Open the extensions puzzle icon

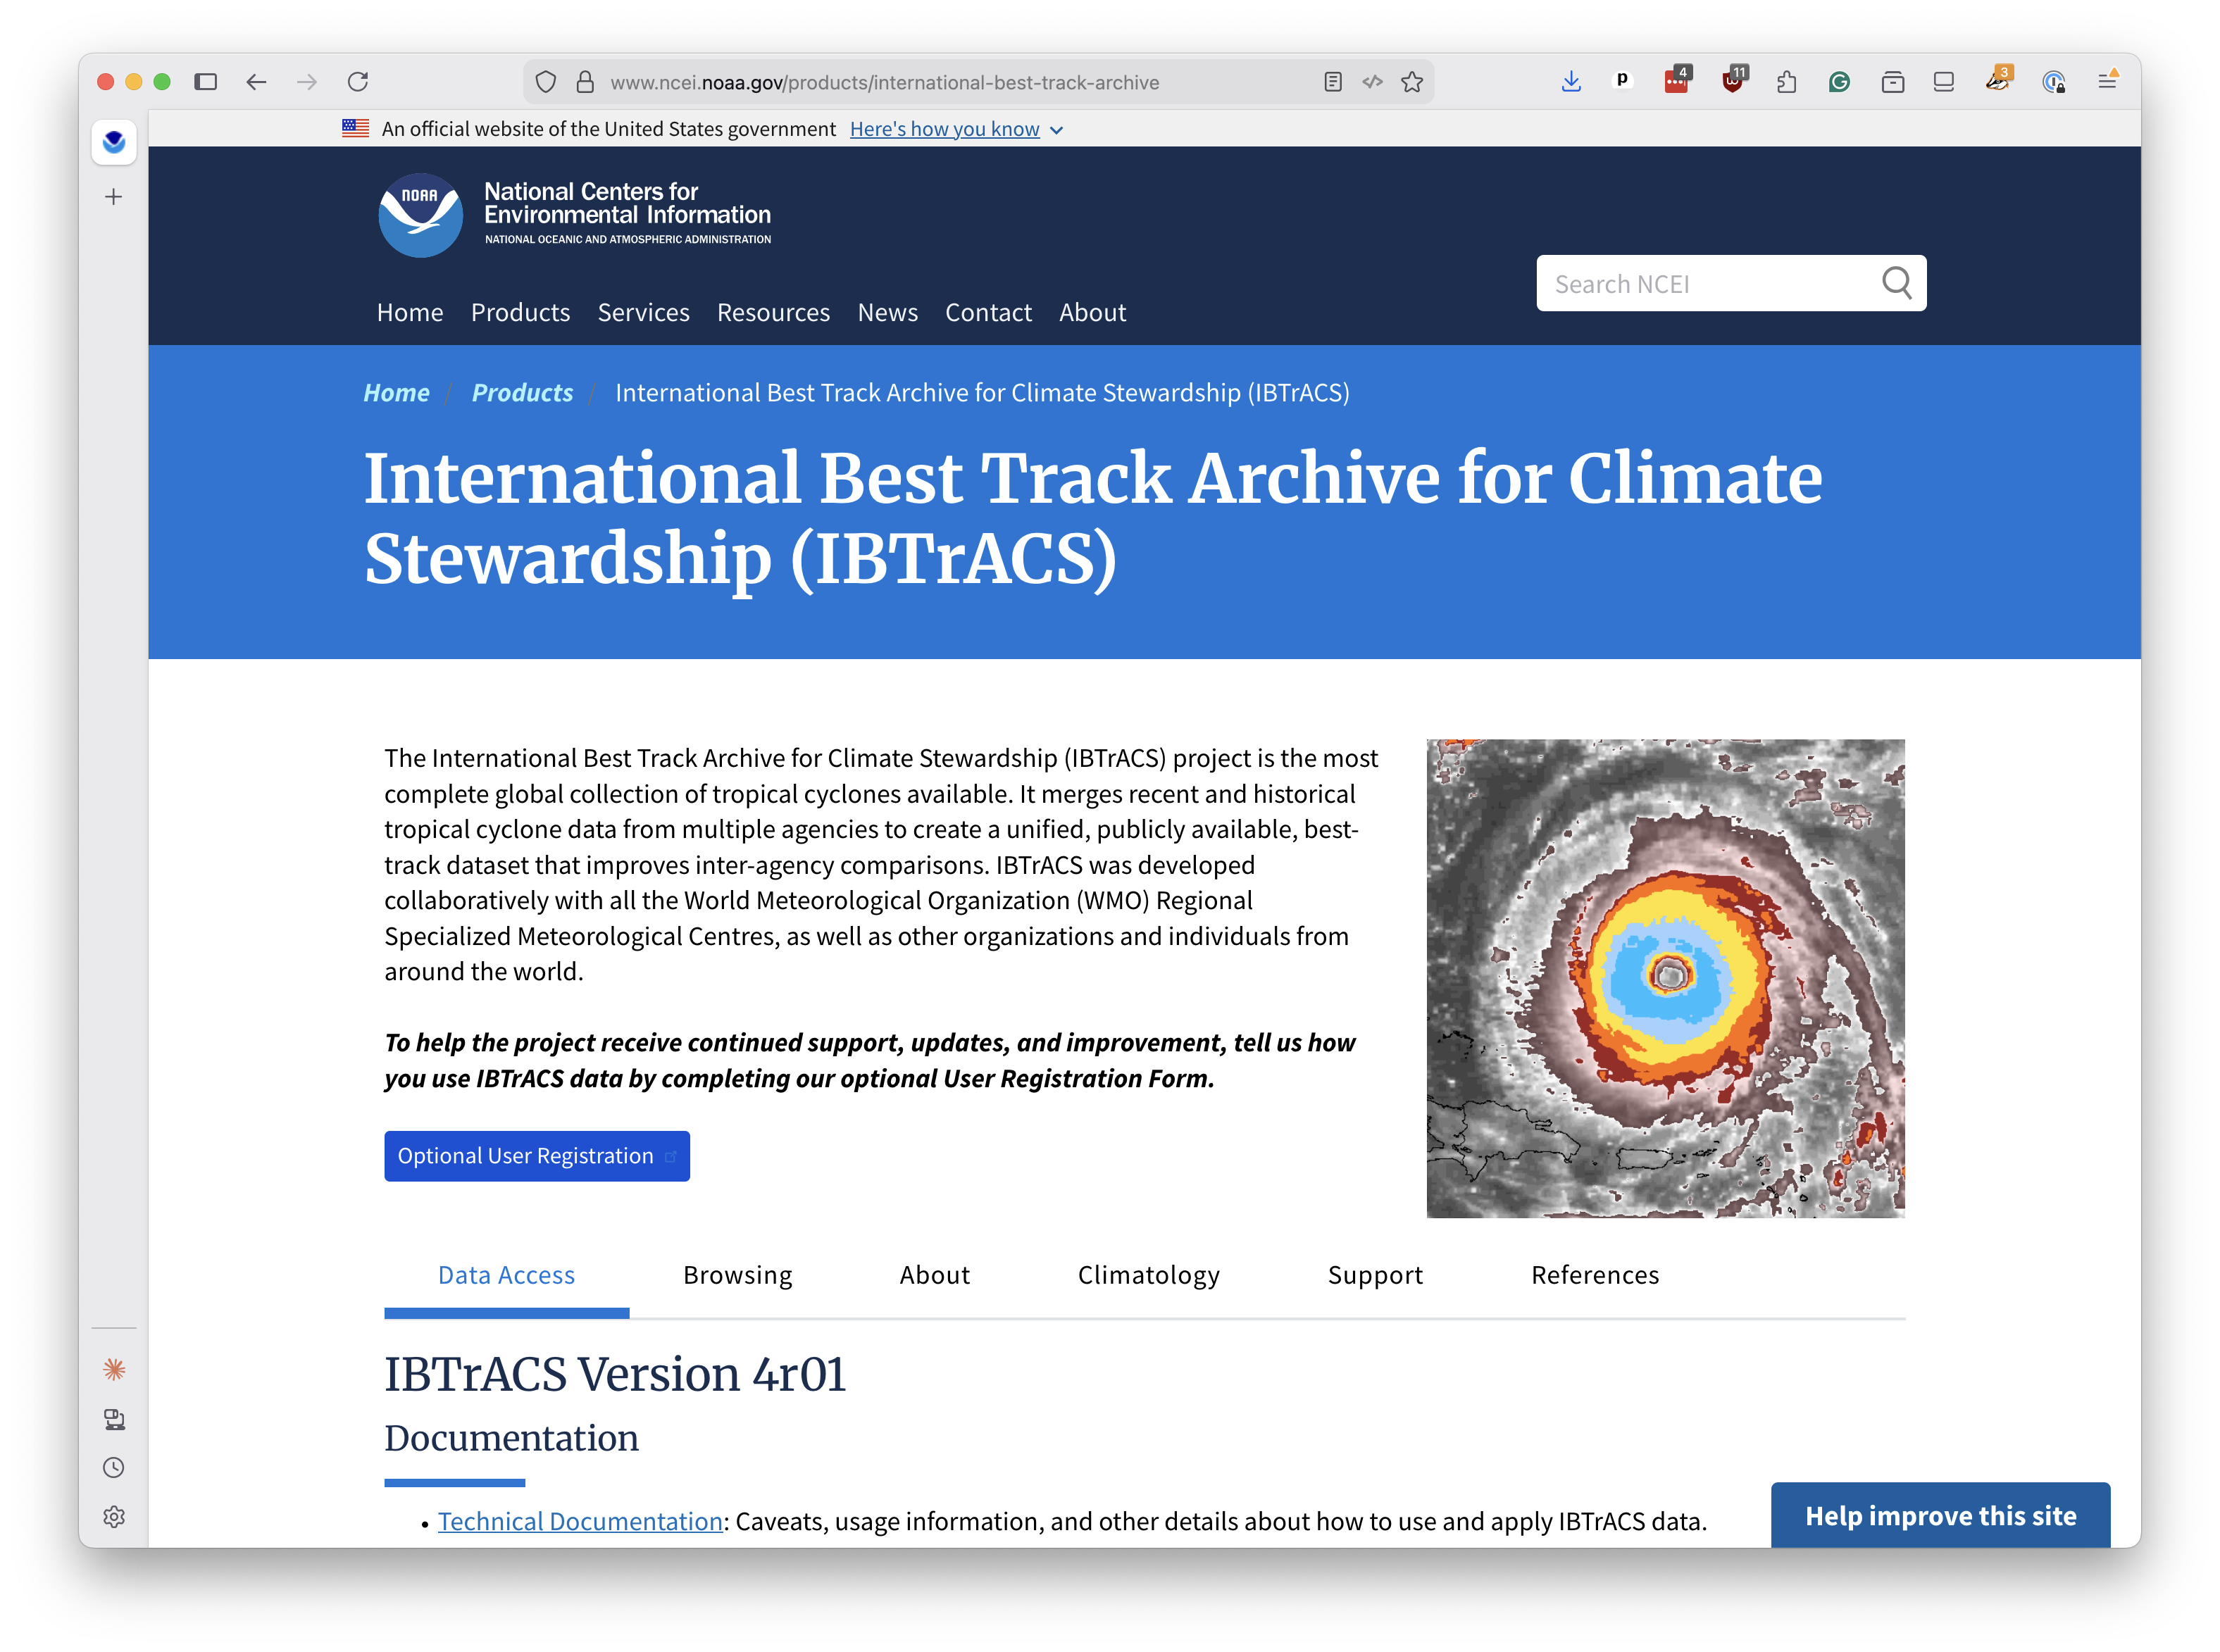pyautogui.click(x=1786, y=82)
